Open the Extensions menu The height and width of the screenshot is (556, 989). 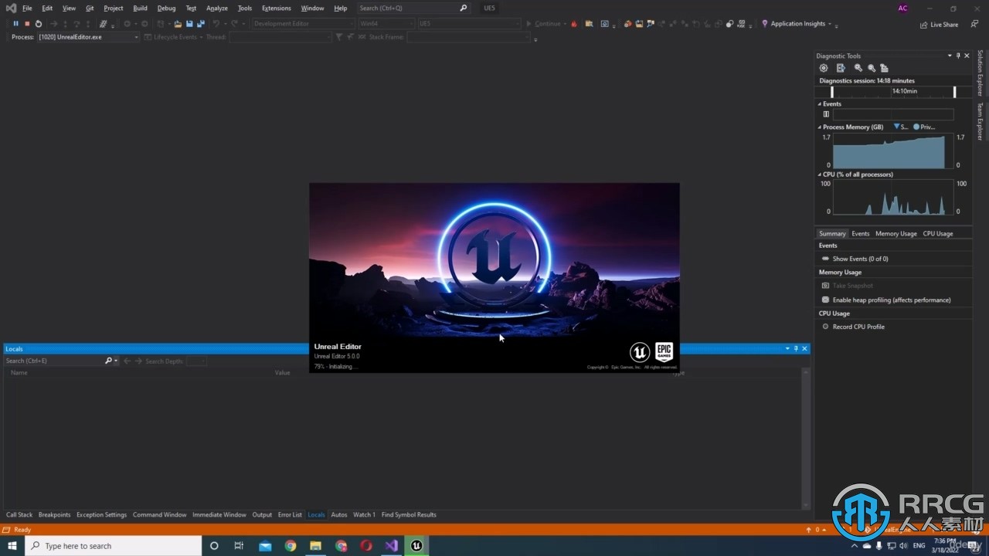276,8
